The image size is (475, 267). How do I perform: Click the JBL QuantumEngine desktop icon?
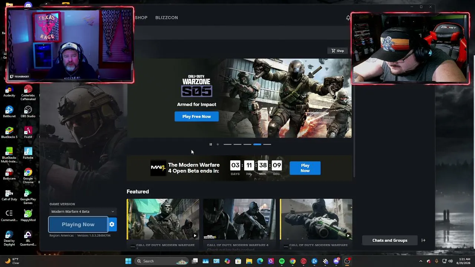pos(28,238)
